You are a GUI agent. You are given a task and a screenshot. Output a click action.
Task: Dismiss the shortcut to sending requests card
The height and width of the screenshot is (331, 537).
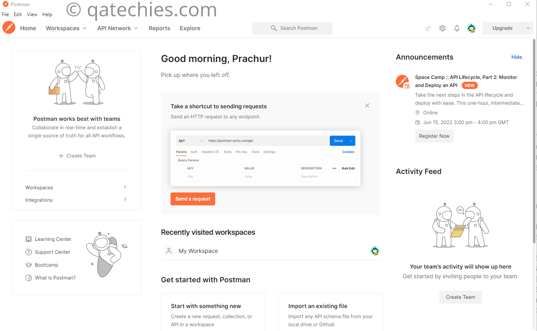click(x=367, y=106)
